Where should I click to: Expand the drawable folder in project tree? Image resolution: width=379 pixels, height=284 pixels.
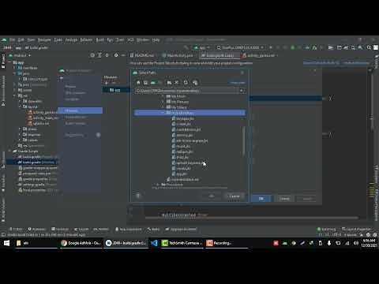[x=20, y=101]
